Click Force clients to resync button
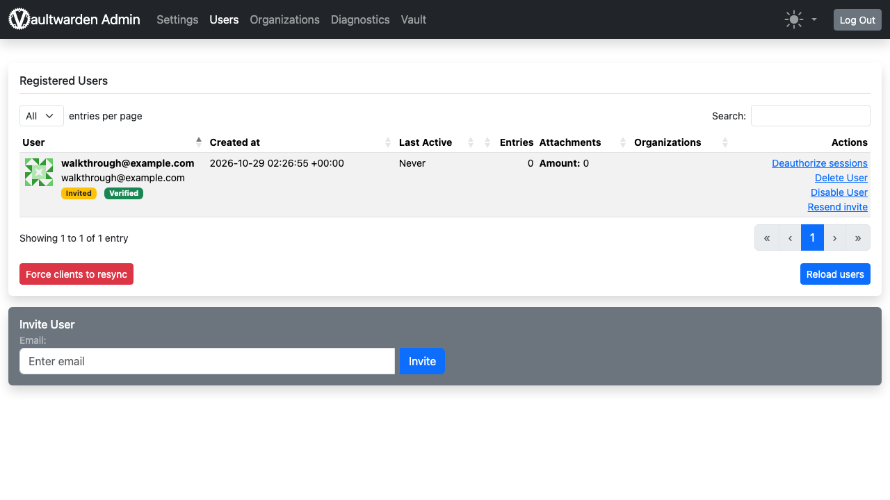The width and height of the screenshot is (890, 500). (x=76, y=274)
